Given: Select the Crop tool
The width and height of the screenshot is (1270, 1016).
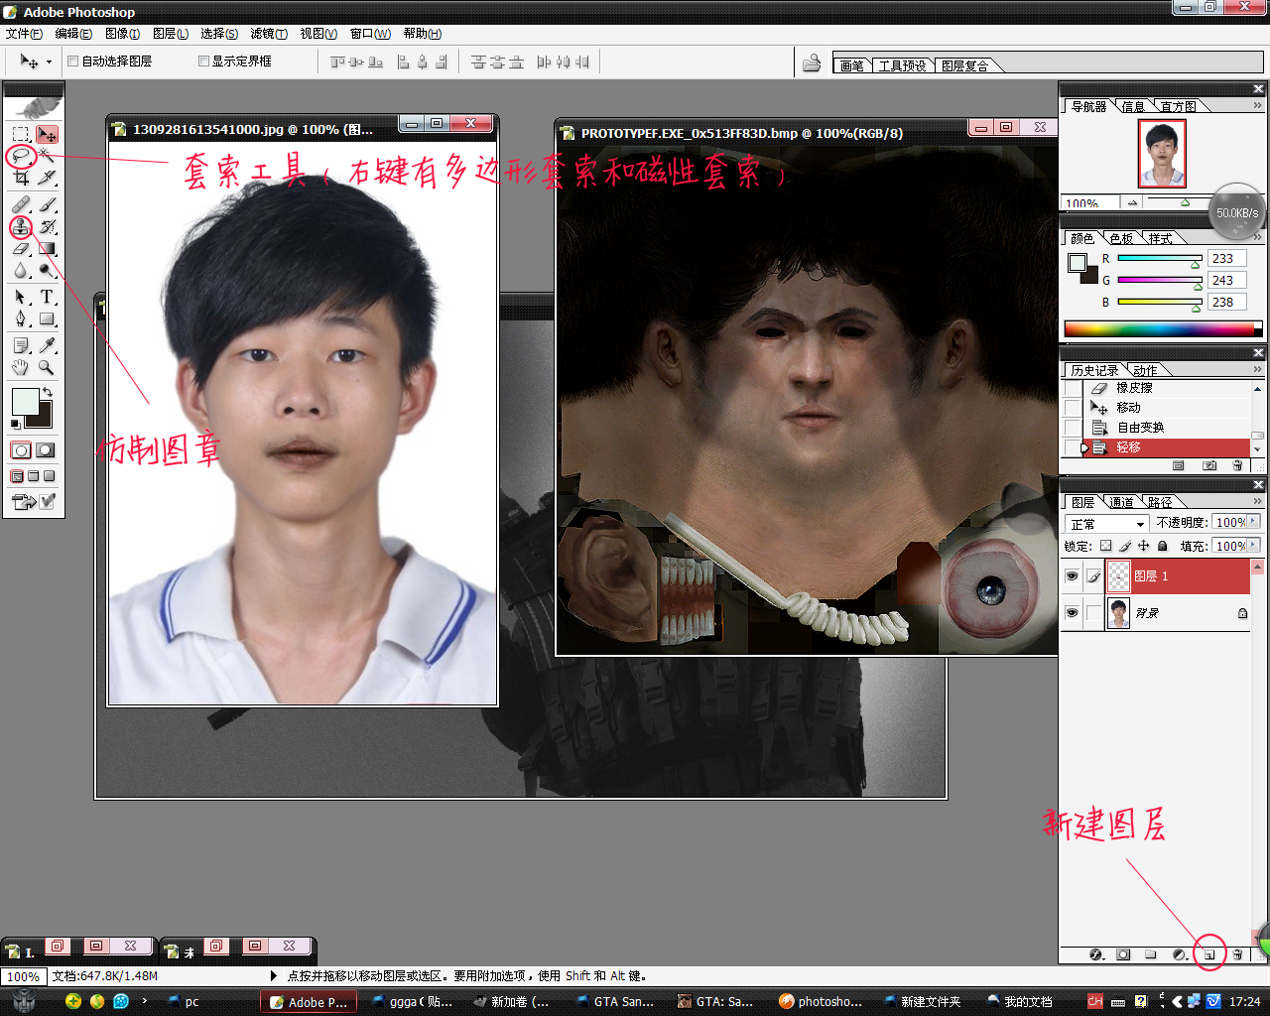Looking at the screenshot, I should (x=21, y=178).
